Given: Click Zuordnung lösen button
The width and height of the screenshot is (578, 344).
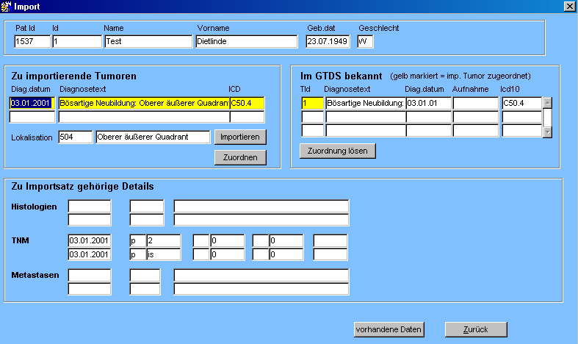Looking at the screenshot, I should coord(338,151).
